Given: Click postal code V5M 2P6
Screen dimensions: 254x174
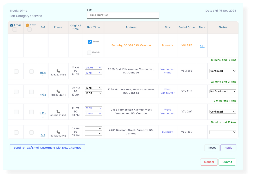Looking at the screenshot, I should (187, 71).
